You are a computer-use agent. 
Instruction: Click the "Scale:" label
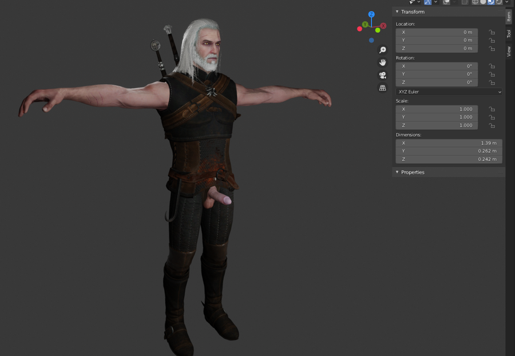click(402, 101)
